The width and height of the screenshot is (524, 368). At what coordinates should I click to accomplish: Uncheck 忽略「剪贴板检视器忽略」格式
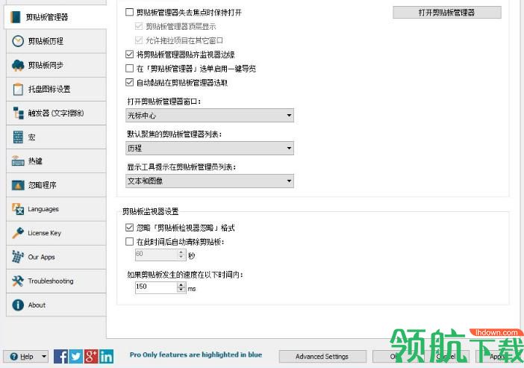coord(129,228)
